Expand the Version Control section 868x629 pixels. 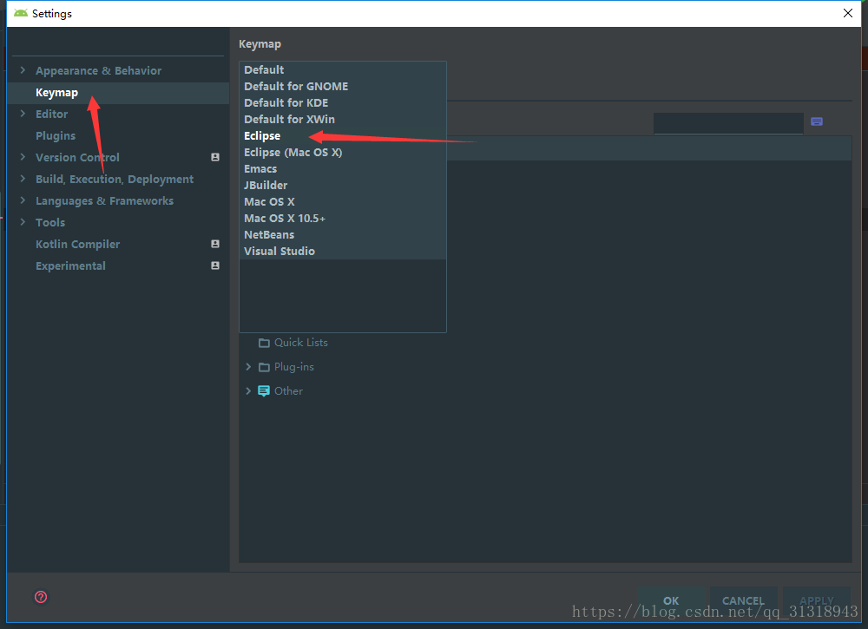pos(23,156)
